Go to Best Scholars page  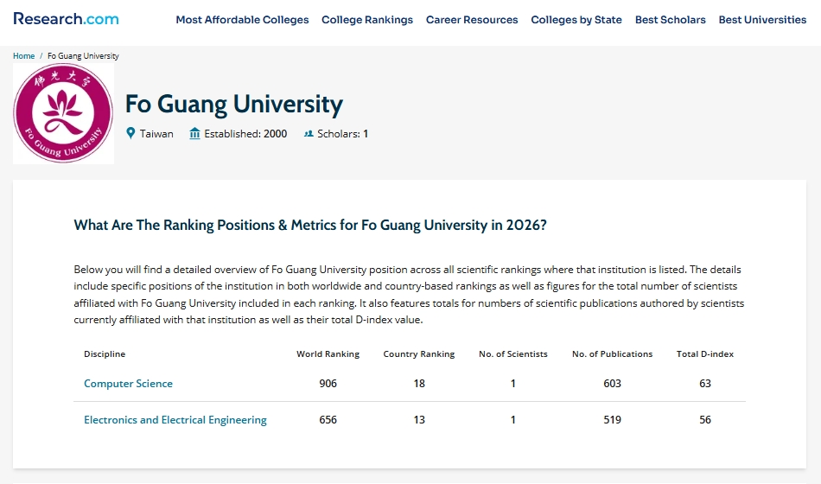tap(671, 20)
